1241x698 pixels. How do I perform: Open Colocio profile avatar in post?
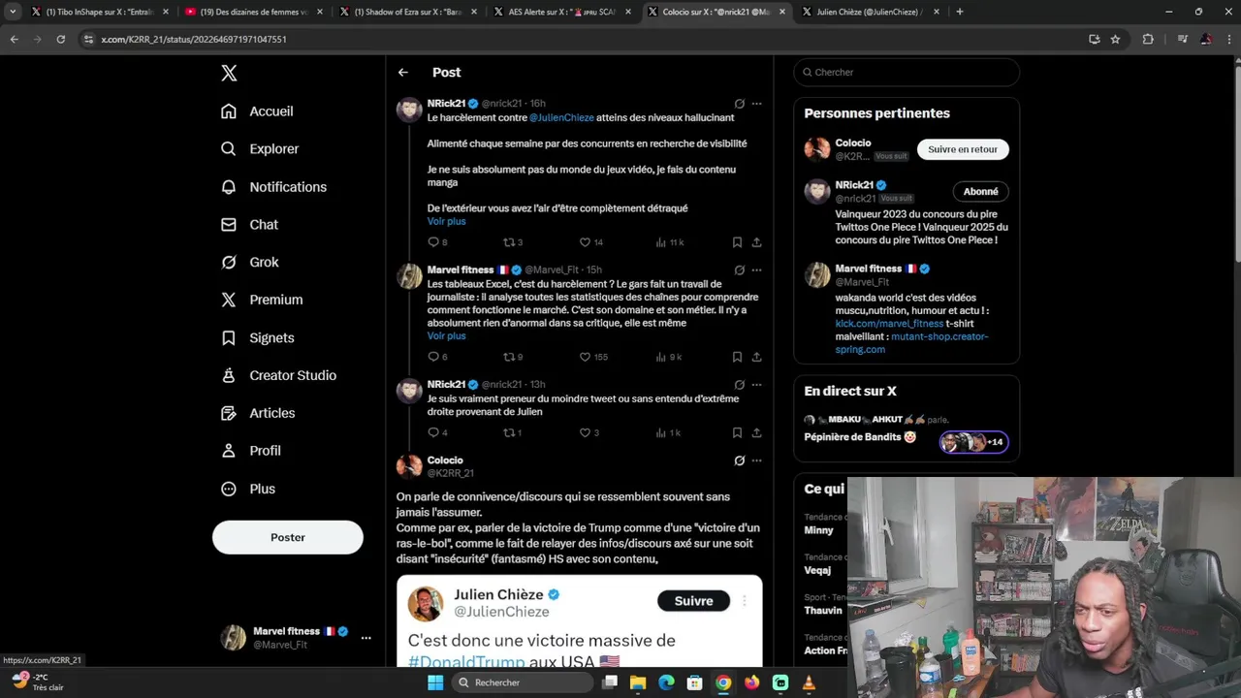(409, 466)
